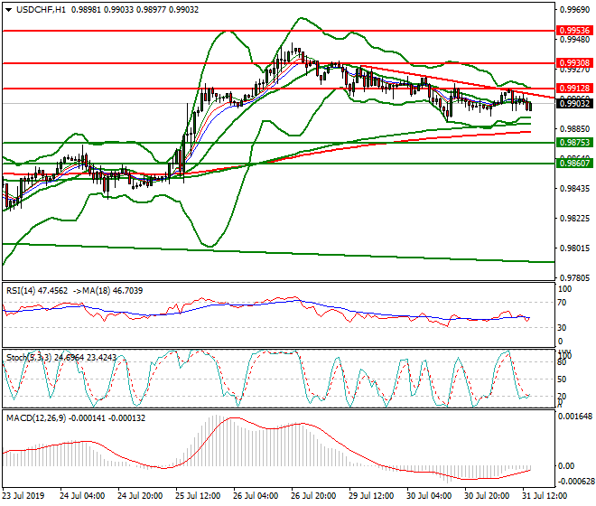This screenshot has width=596, height=506.
Task: Select the MA(18) 46.7039 indicator value
Action: tap(113, 291)
